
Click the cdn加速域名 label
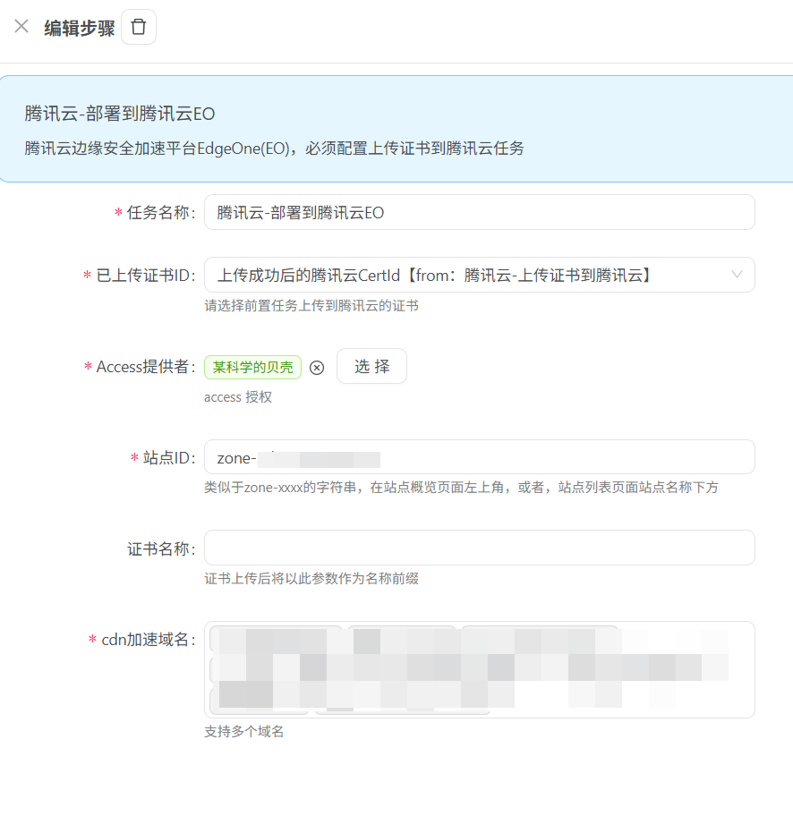(x=149, y=640)
